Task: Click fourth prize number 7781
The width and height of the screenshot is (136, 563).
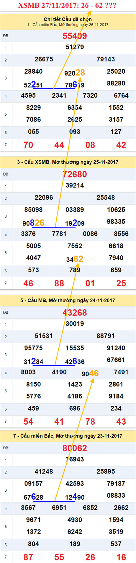Action: point(59,234)
